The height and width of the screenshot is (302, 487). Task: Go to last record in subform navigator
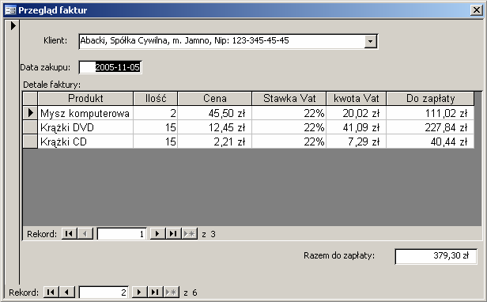pos(173,233)
